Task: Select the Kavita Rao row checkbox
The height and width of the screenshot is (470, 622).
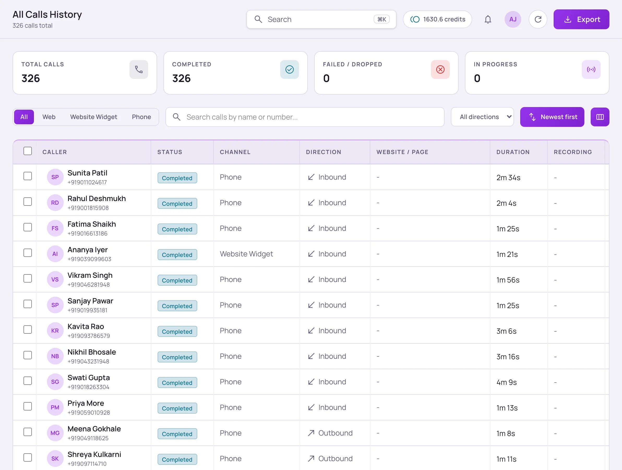Action: 28,330
